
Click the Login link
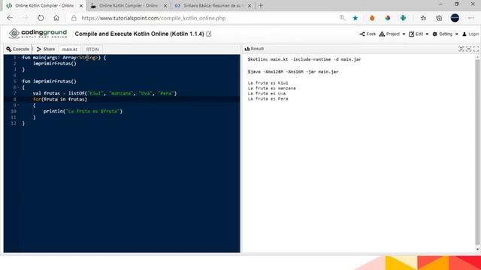tap(470, 34)
